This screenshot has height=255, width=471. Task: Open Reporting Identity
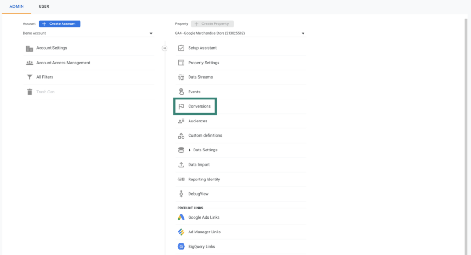point(204,179)
